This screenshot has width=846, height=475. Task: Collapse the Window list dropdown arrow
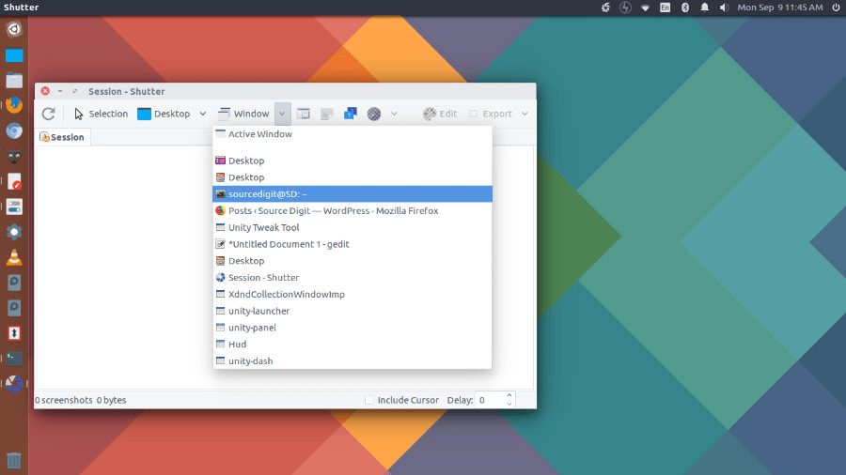tap(282, 114)
